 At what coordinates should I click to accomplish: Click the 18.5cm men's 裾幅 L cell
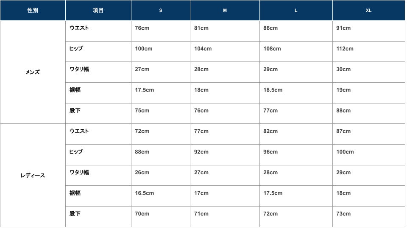click(273, 90)
